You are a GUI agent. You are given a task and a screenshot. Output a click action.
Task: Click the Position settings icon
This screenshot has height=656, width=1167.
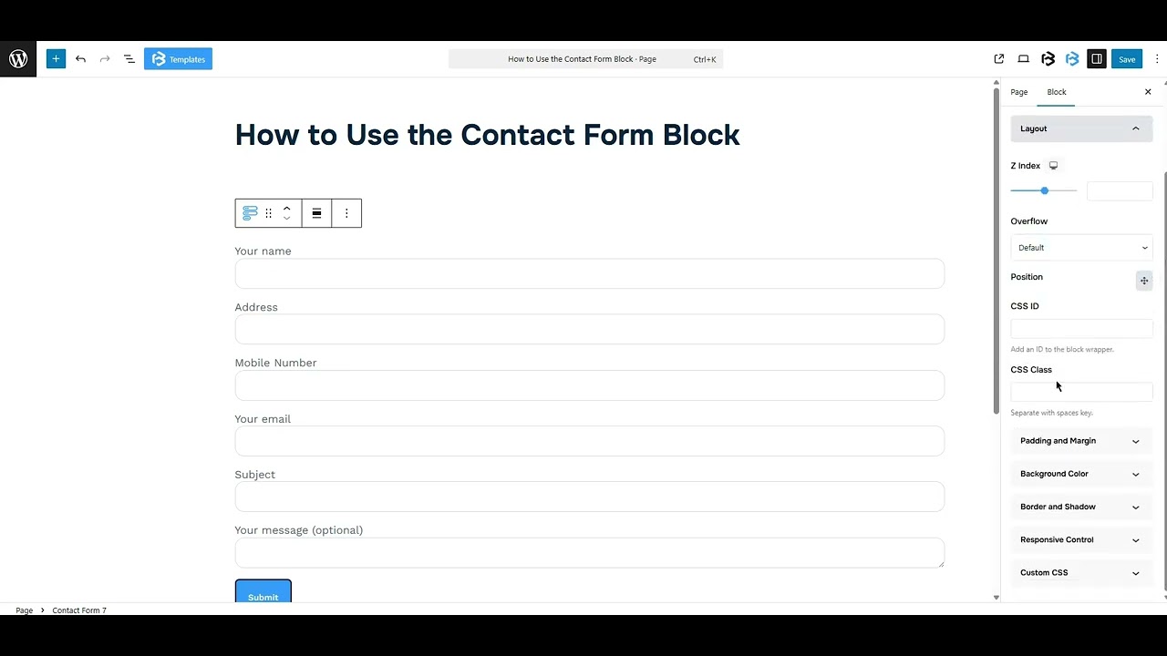[1144, 280]
